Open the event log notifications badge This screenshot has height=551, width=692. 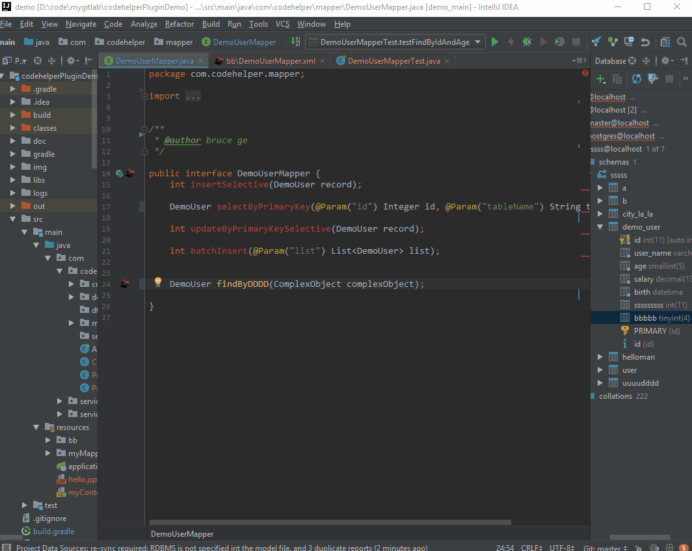click(x=684, y=548)
